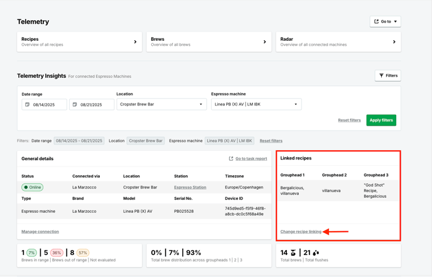The image size is (432, 277).
Task: Open the Radar overview card
Action: pyautogui.click(x=338, y=41)
